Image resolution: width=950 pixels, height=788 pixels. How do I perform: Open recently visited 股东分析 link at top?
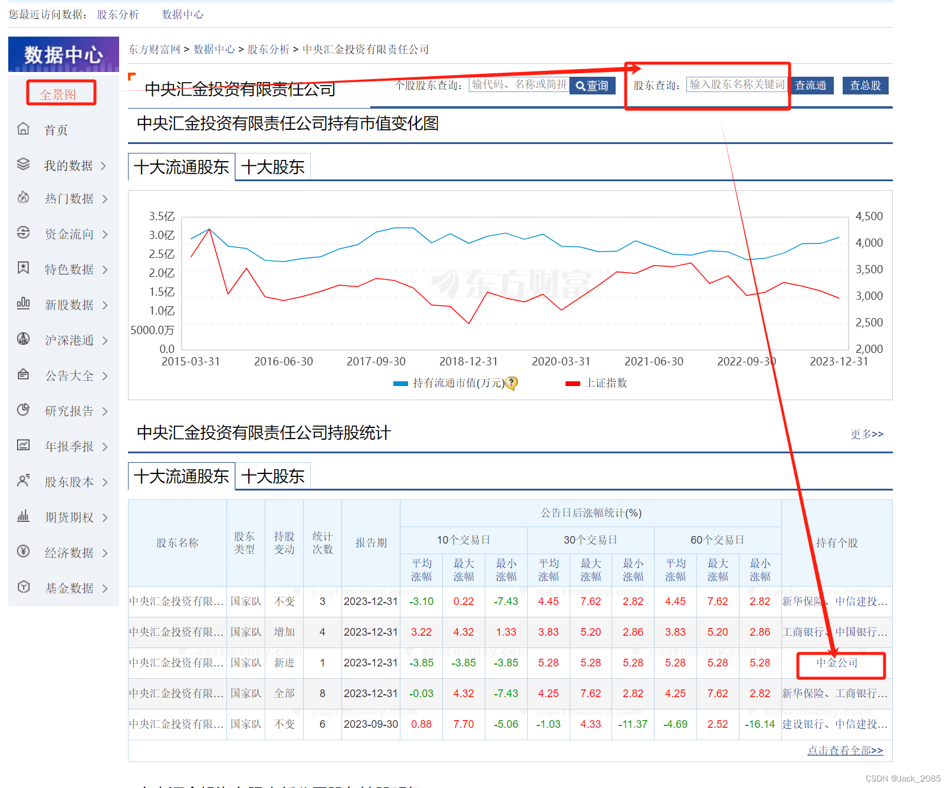(x=118, y=15)
